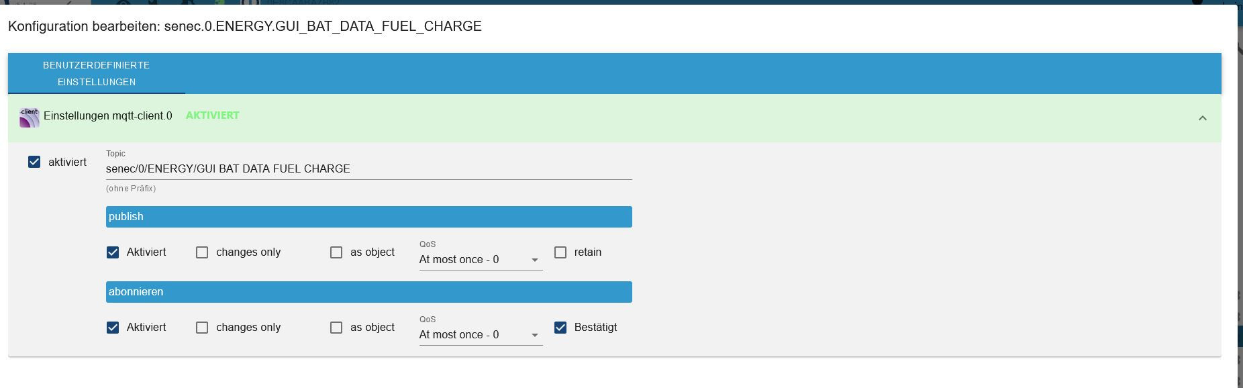Click the green 'AKTIVIERT' status label
Screen dimensions: 1243x388
click(x=212, y=115)
